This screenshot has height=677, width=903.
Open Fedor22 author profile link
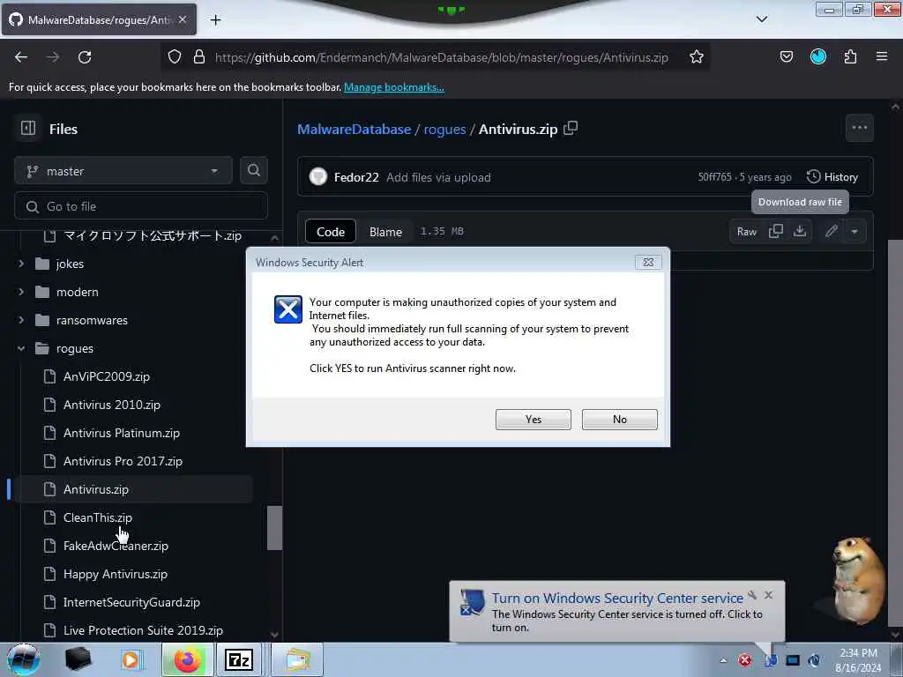[x=356, y=177]
